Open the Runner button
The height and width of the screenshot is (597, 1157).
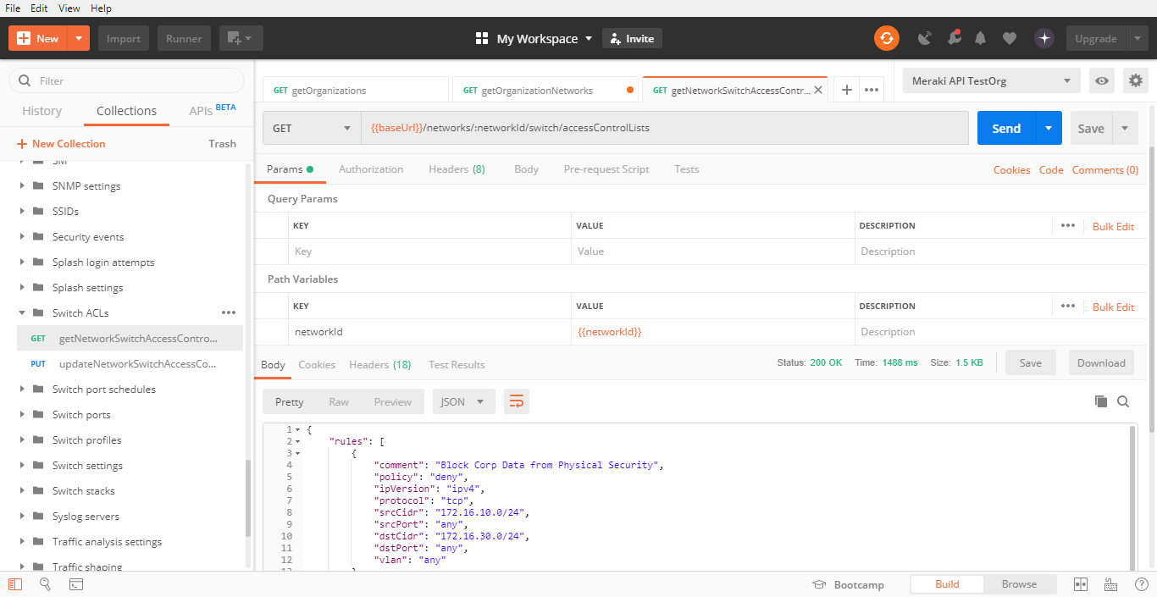184,38
